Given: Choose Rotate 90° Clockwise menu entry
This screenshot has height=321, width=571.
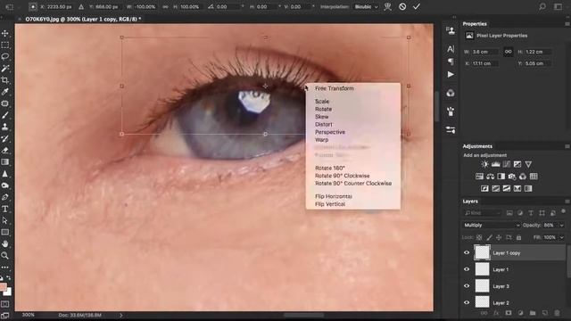Looking at the screenshot, I should pyautogui.click(x=342, y=176).
